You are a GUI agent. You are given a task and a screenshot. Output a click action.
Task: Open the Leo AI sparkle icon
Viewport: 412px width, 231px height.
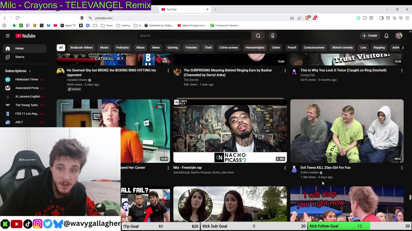(x=394, y=18)
